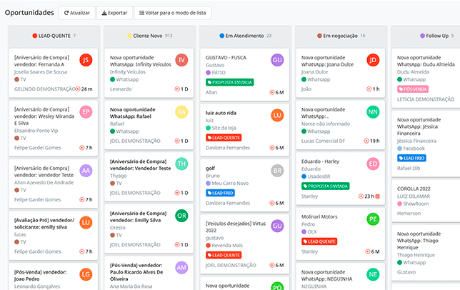Click source label Revenda Mais
The height and width of the screenshot is (290, 460).
[x=227, y=246]
